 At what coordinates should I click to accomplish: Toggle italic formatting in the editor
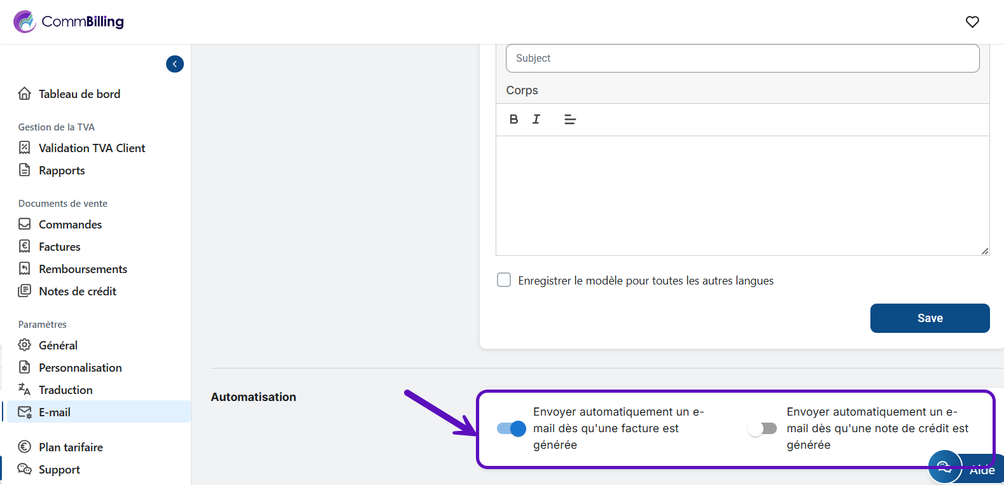[536, 119]
